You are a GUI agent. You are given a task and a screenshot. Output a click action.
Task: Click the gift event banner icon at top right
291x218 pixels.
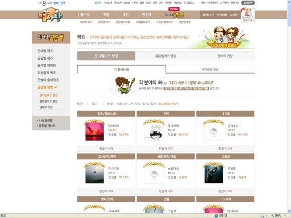point(248,15)
